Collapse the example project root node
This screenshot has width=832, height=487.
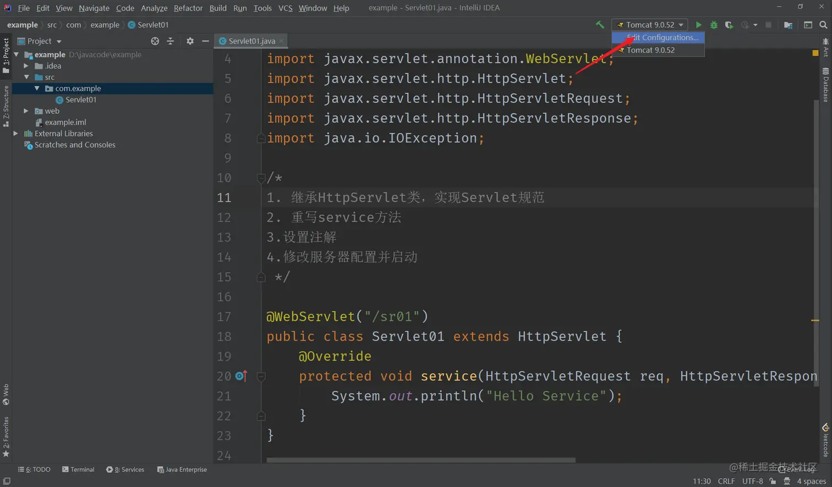click(17, 54)
